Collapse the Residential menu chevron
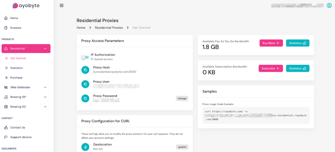 tap(45, 49)
